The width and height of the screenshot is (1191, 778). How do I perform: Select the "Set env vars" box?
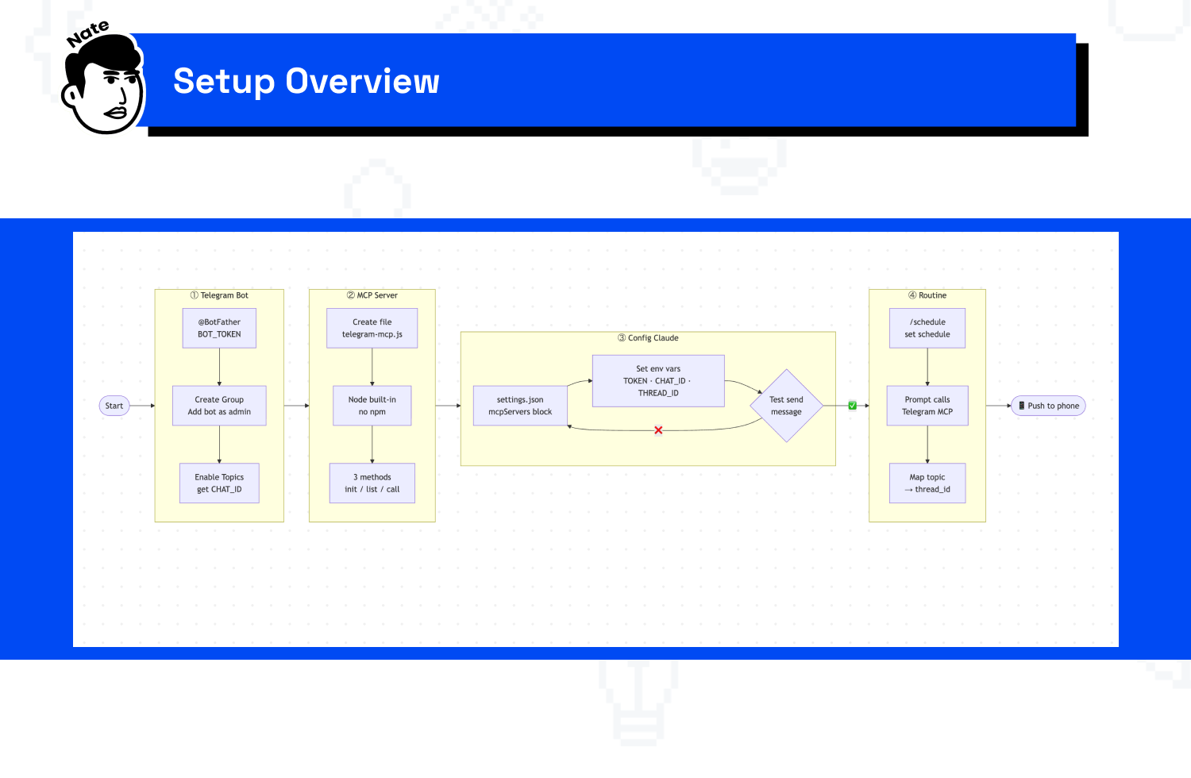[658, 381]
